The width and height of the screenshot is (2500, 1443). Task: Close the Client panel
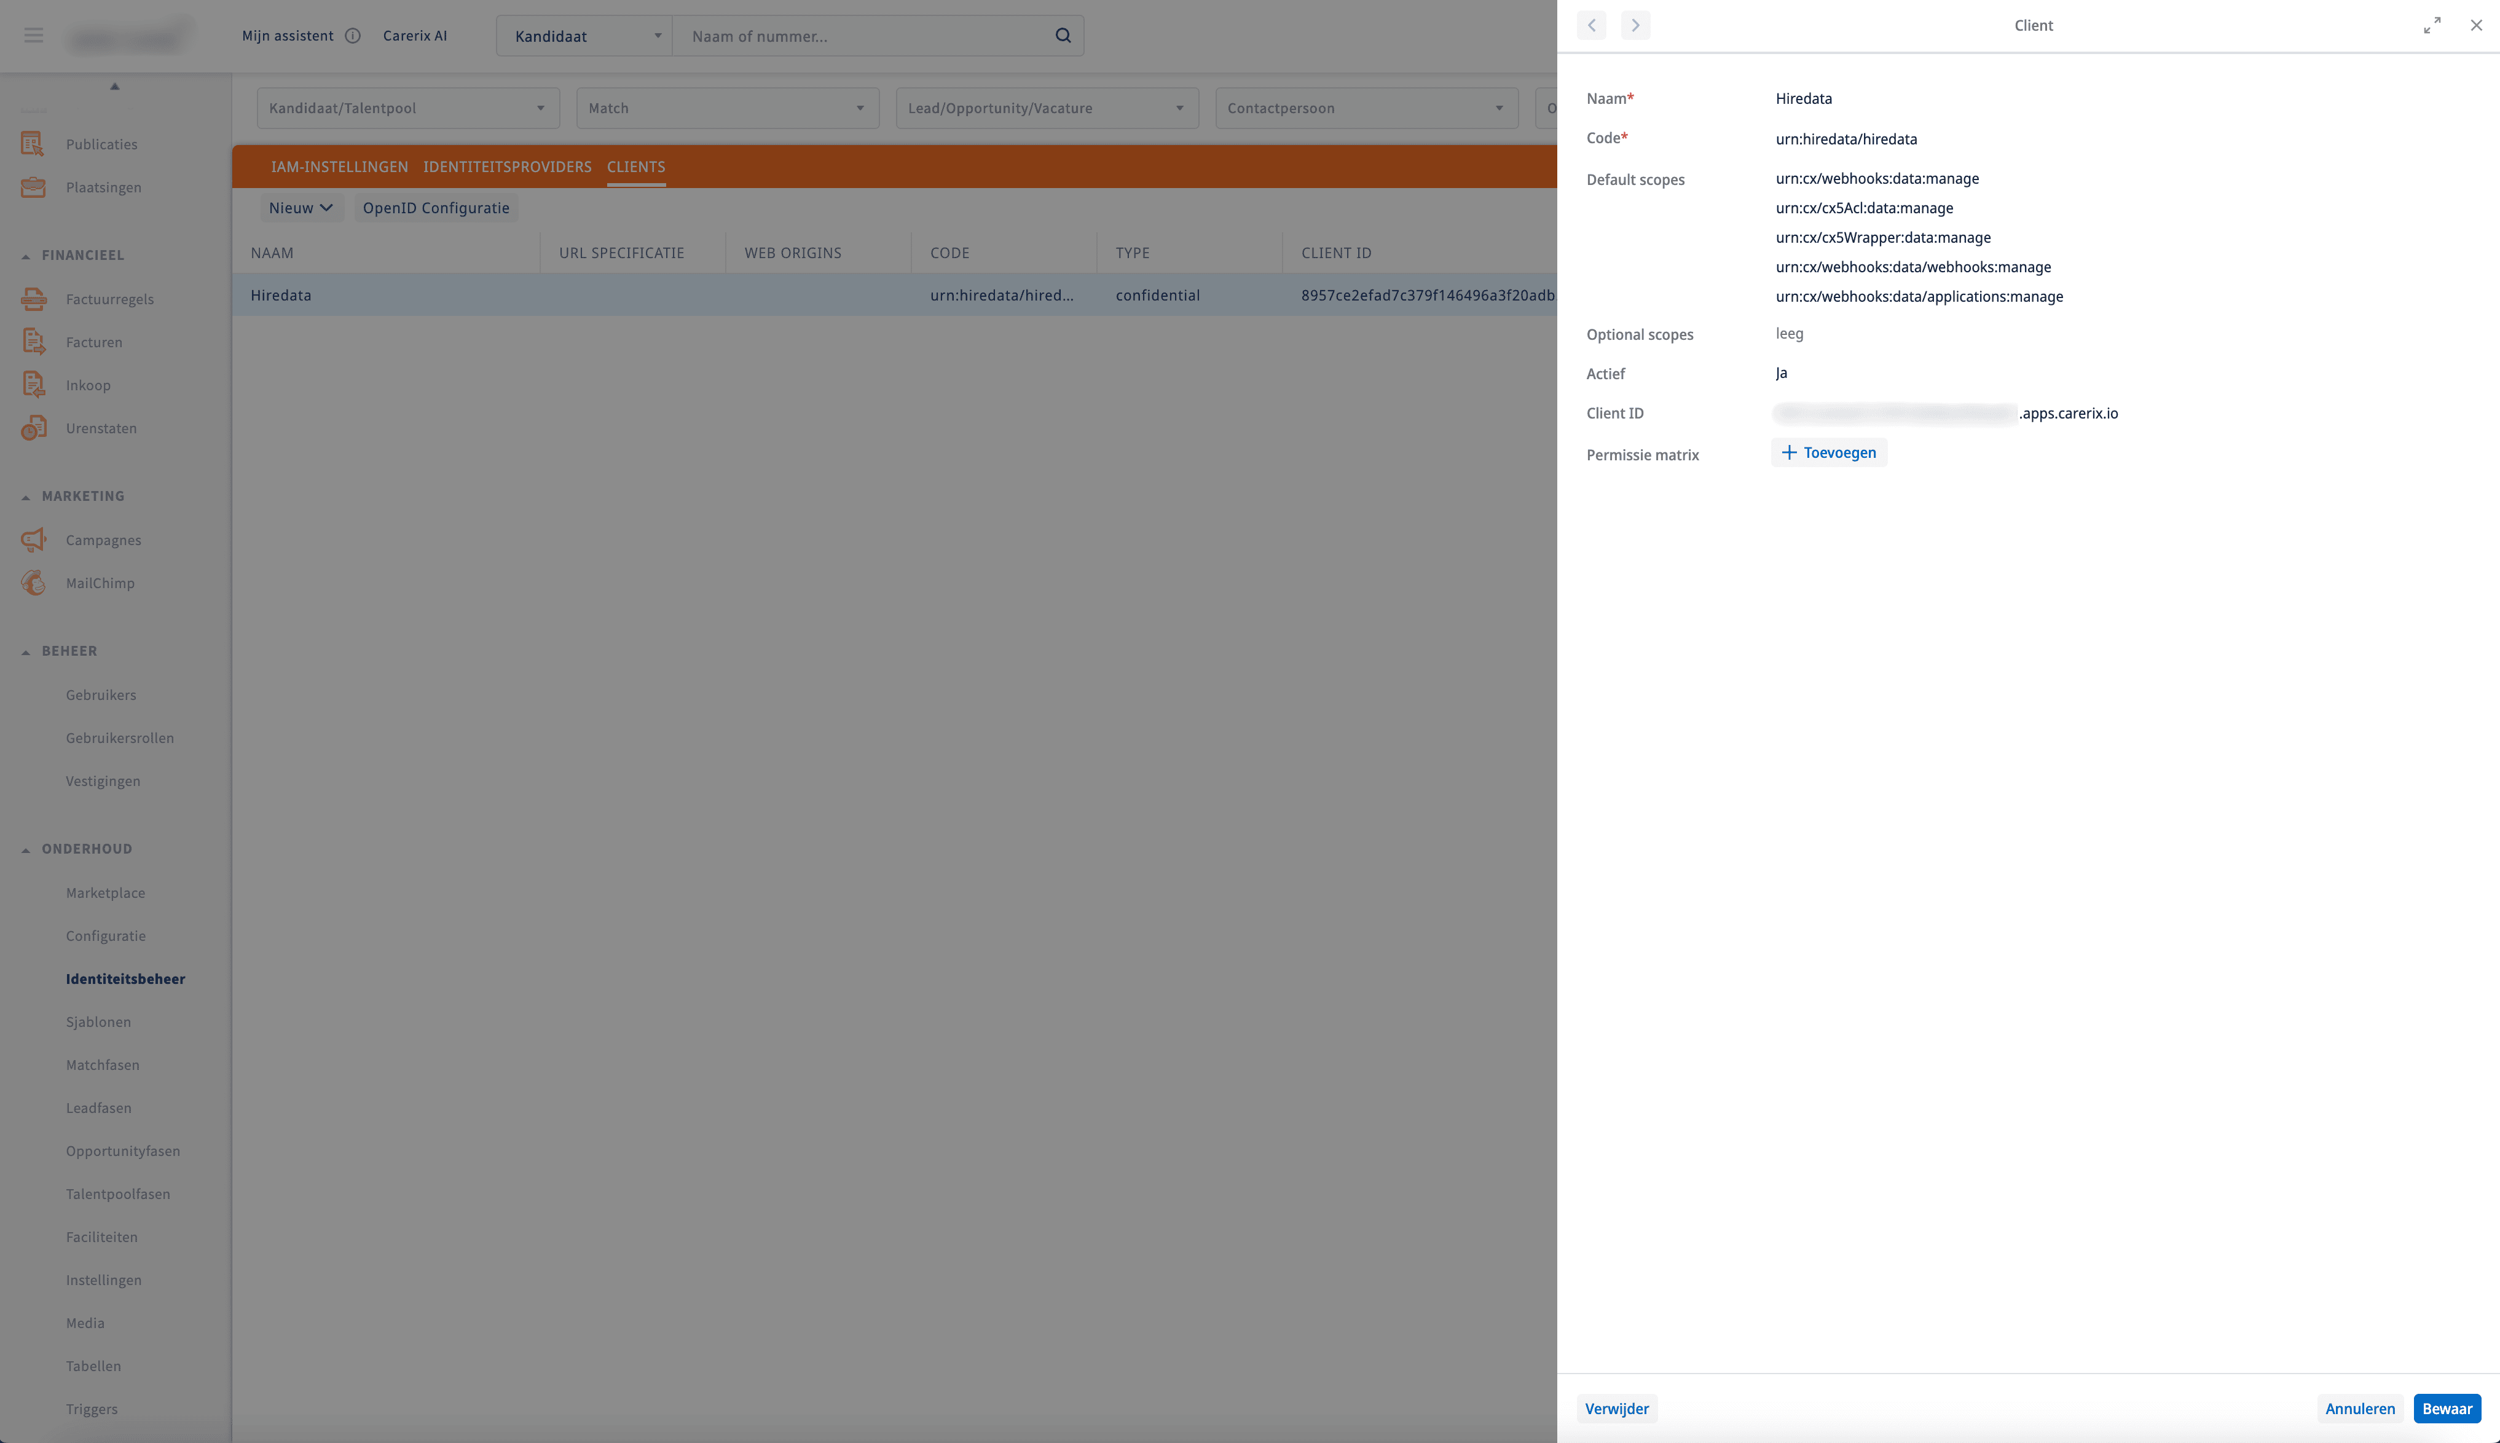coord(2475,26)
